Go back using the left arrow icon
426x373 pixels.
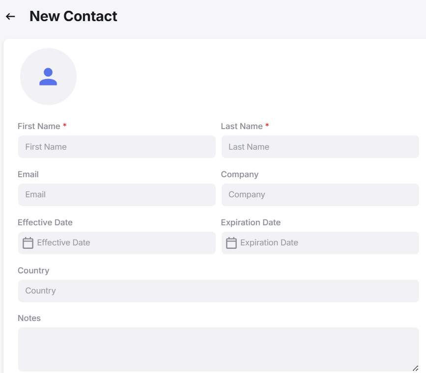tap(10, 17)
